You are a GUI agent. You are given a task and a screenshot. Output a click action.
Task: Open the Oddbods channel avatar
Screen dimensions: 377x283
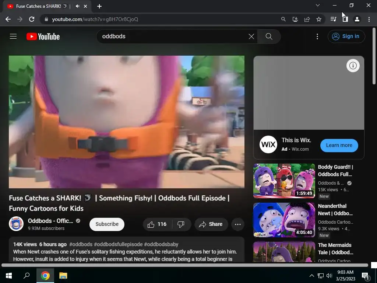[16, 224]
